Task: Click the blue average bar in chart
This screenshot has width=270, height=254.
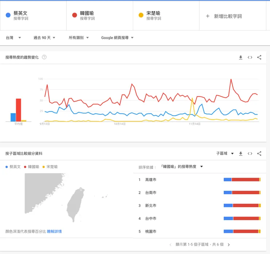Action: (x=13, y=117)
